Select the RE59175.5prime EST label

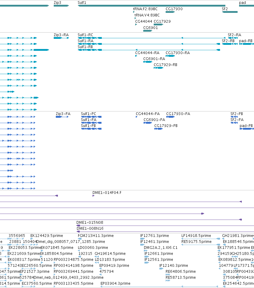[196, 241]
